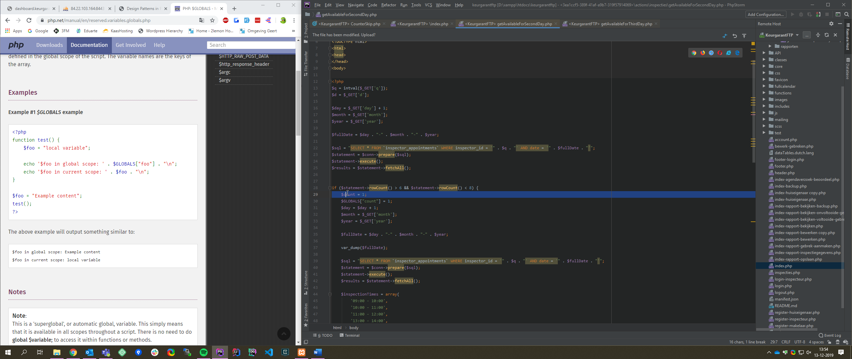Click the collapse all icon in Remote Host
Screen dimensions: 852x359
point(818,35)
